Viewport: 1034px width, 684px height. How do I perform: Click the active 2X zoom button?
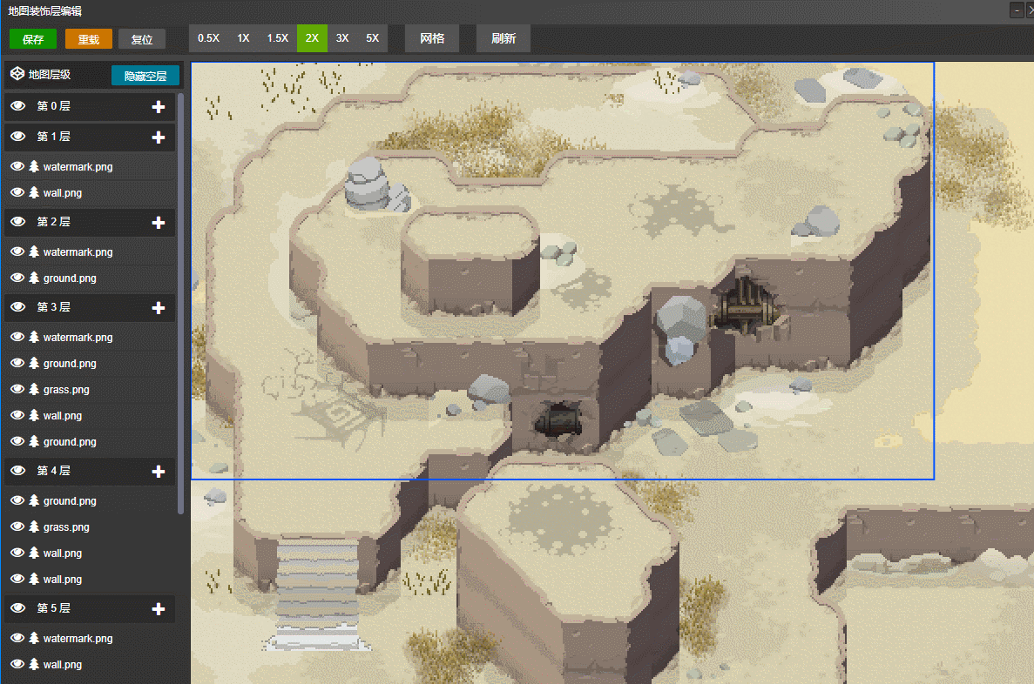(312, 38)
